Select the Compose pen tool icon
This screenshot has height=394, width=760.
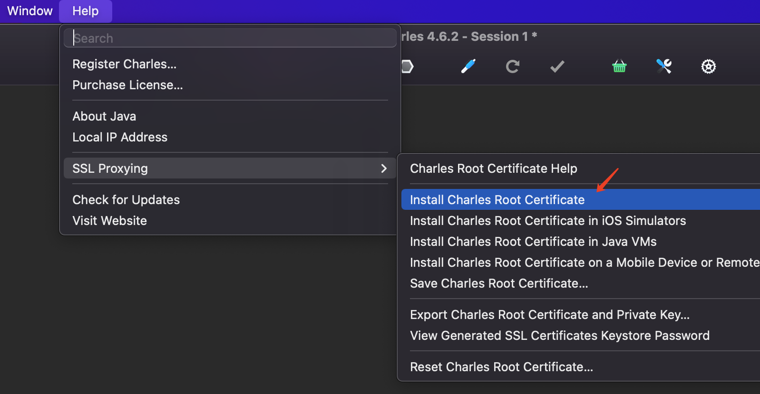[468, 66]
